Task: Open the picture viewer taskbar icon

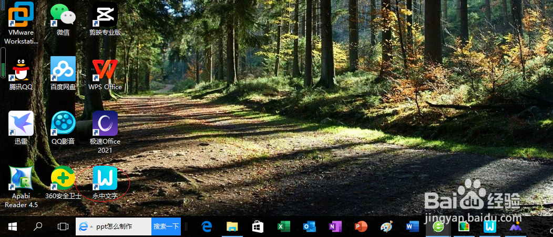Action: tap(464, 227)
